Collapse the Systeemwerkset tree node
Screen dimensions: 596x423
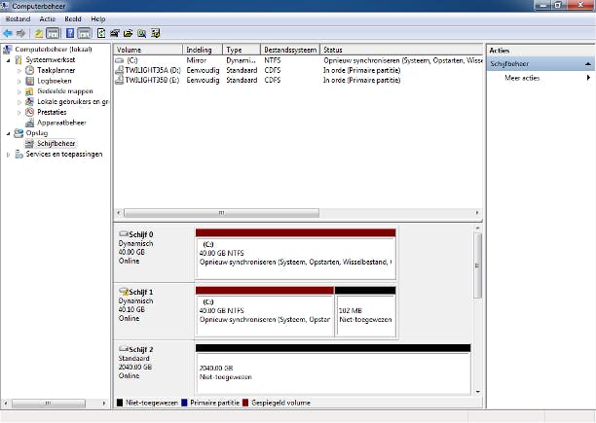pyautogui.click(x=9, y=60)
